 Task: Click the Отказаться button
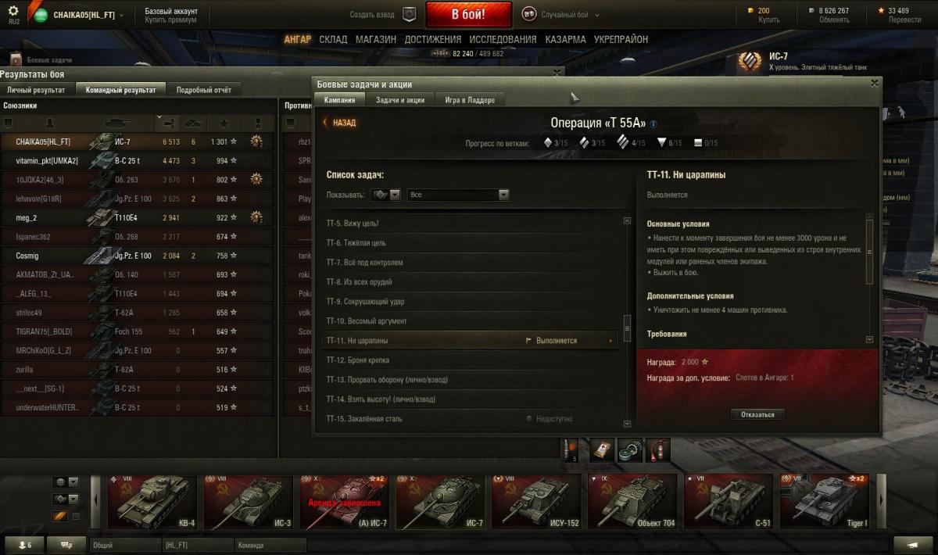(757, 414)
